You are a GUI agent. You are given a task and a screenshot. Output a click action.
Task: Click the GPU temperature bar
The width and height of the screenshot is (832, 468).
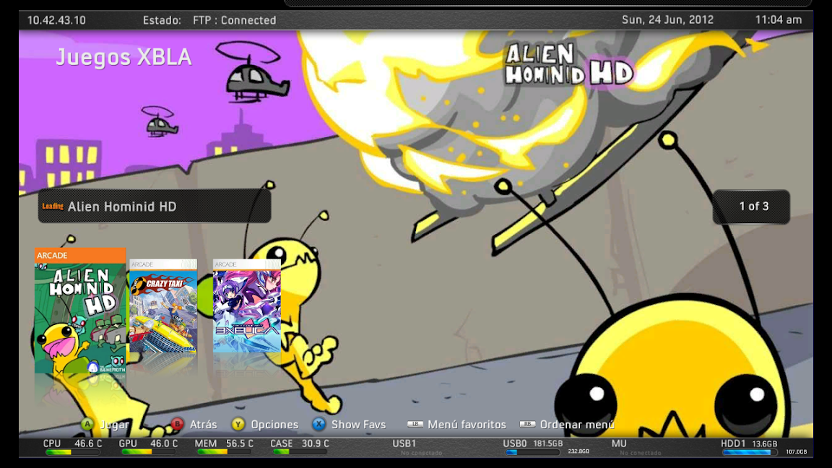(149, 452)
